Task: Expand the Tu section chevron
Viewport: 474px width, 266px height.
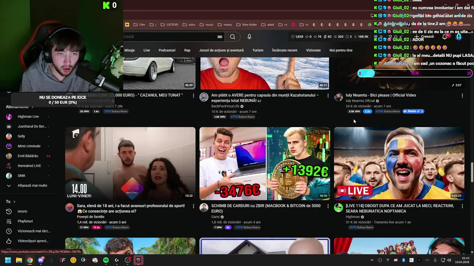Action: click(14, 202)
